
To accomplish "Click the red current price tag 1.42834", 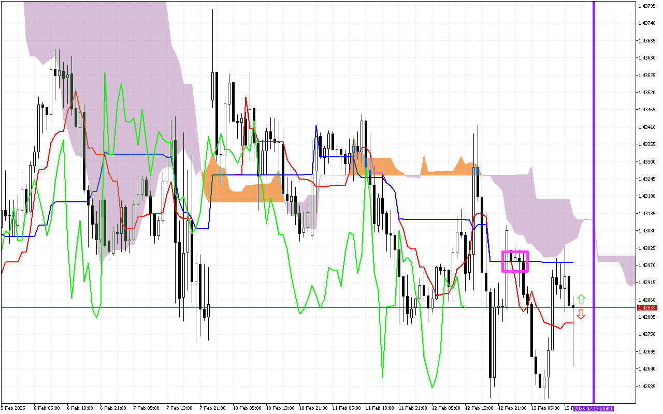I will click(x=647, y=307).
